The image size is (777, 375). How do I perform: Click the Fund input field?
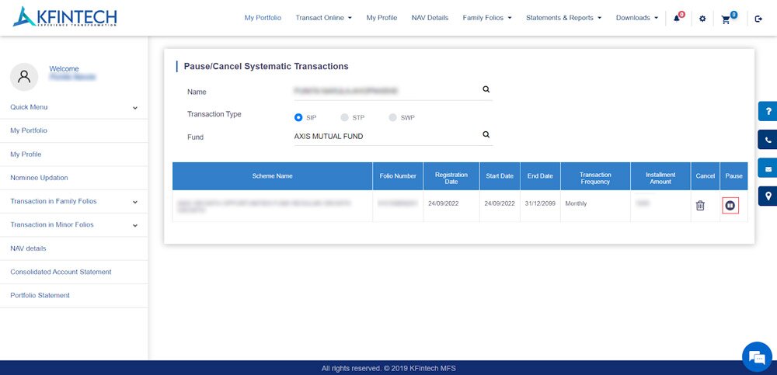click(385, 136)
